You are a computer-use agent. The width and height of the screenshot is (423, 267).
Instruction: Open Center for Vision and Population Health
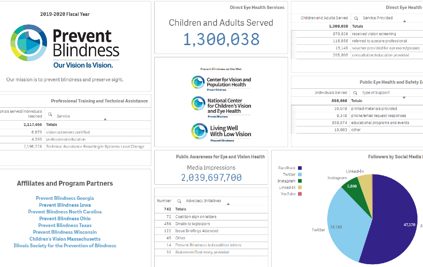[221, 83]
